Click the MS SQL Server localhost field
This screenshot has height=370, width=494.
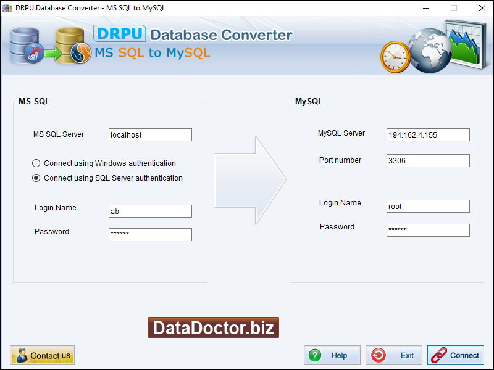(150, 134)
